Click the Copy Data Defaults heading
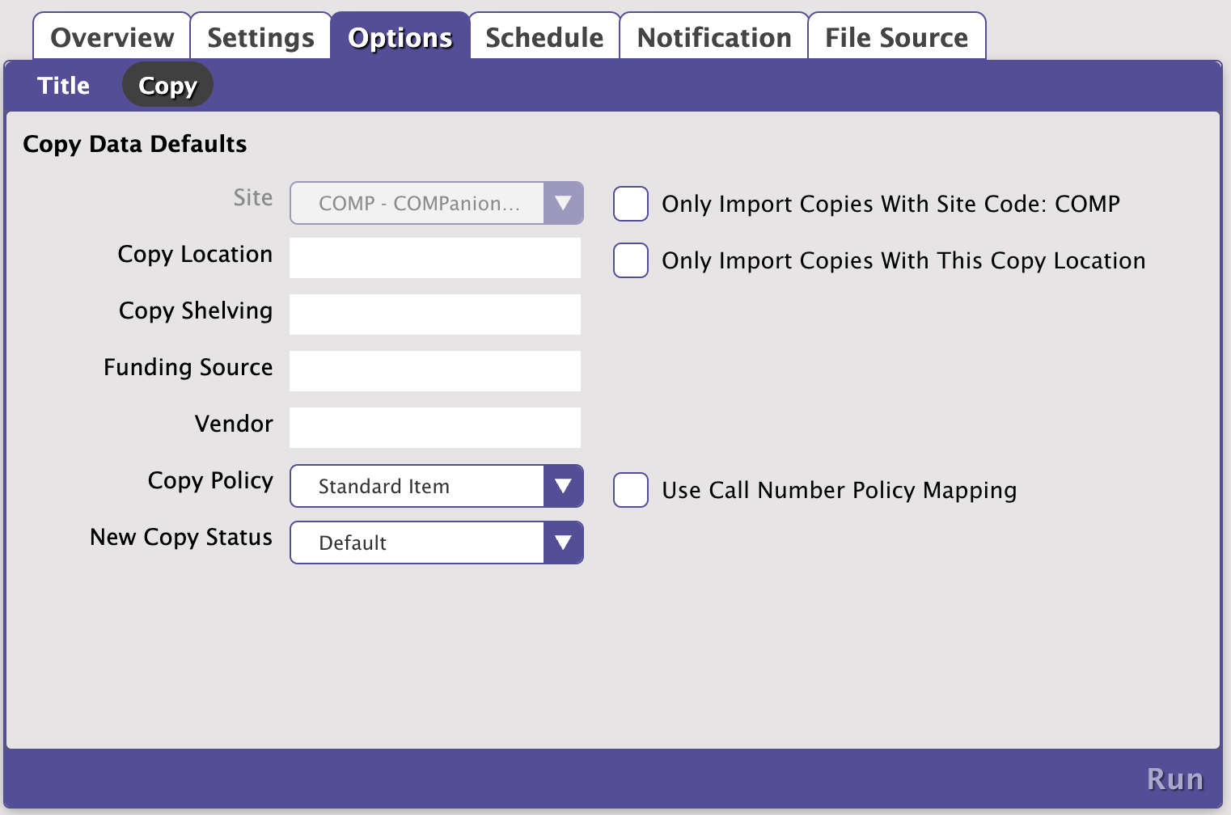This screenshot has height=815, width=1231. (x=135, y=144)
